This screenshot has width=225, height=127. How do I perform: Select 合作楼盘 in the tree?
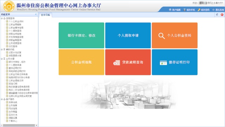(13, 112)
